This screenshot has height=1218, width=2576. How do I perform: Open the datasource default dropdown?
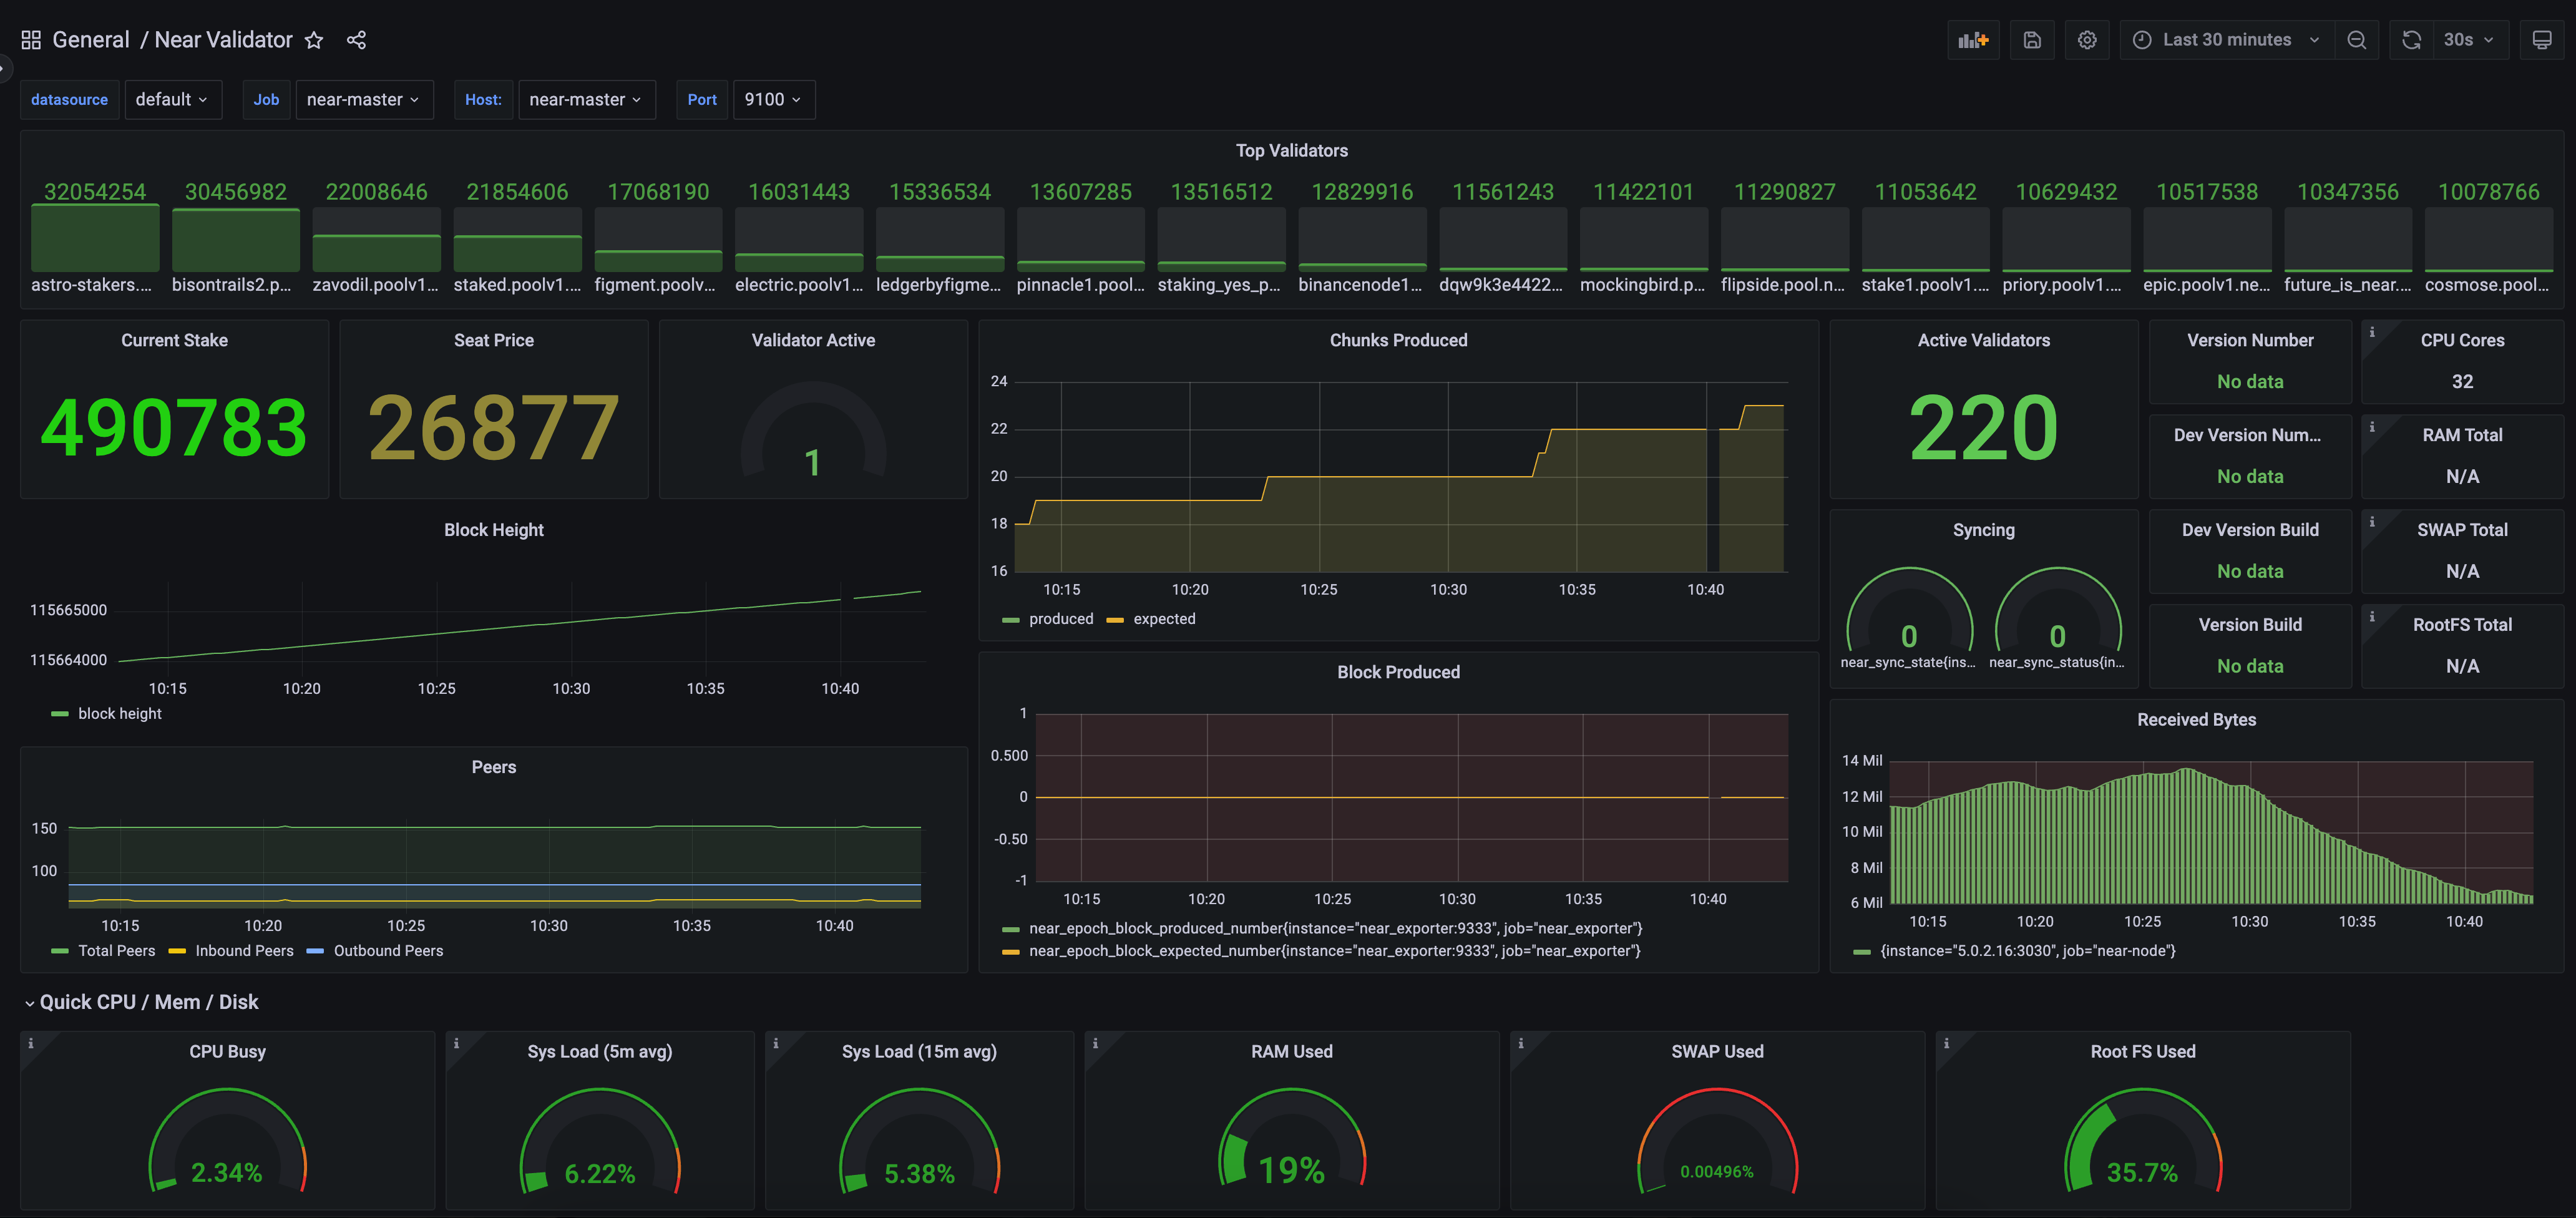[x=172, y=100]
